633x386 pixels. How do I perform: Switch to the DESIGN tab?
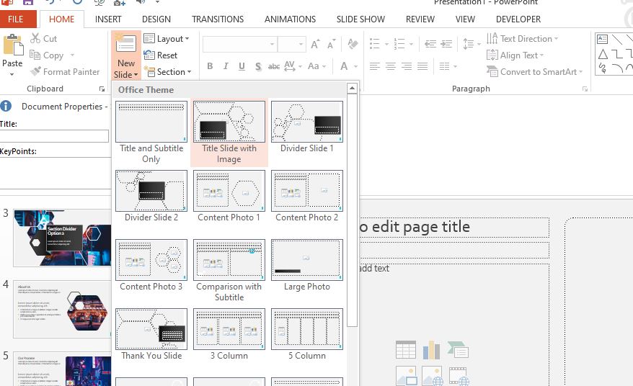(x=156, y=19)
